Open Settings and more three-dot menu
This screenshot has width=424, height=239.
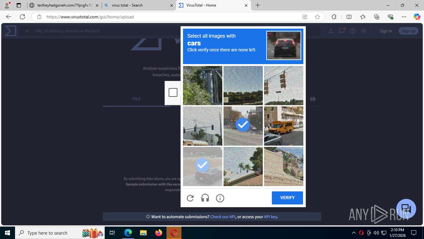pyautogui.click(x=404, y=17)
